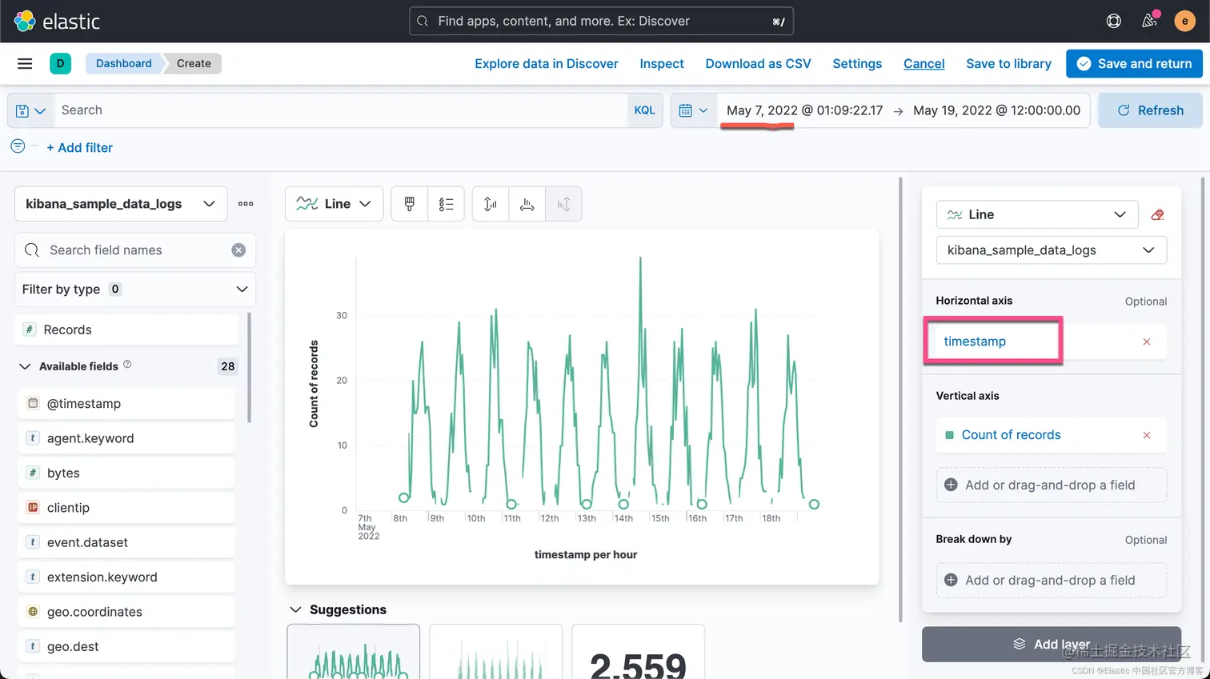Click the bytes number type icon
1210x679 pixels.
pyautogui.click(x=33, y=473)
